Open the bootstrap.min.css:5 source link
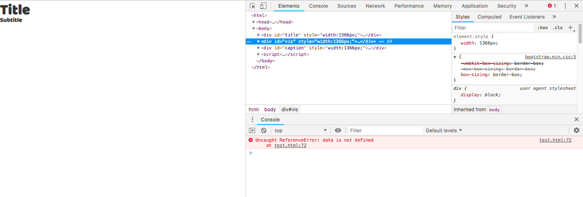The height and width of the screenshot is (197, 583). [x=550, y=57]
